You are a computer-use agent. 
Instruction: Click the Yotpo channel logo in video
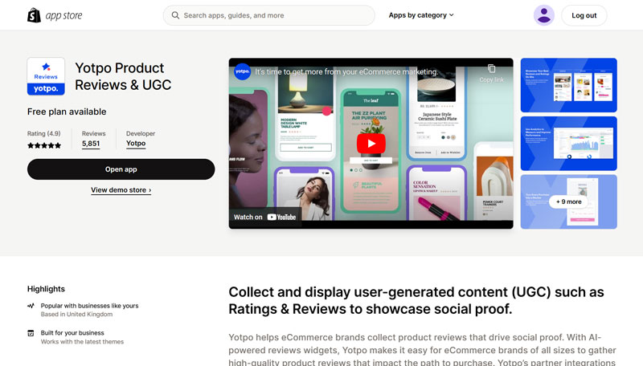pyautogui.click(x=243, y=71)
